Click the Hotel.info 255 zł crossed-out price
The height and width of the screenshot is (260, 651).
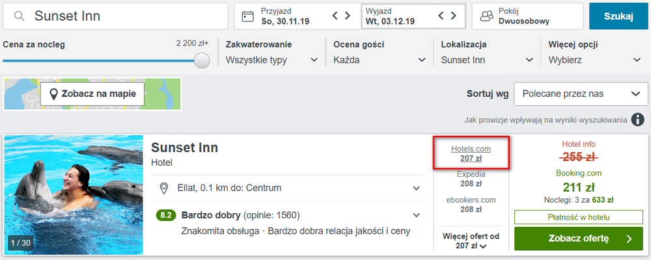point(579,157)
